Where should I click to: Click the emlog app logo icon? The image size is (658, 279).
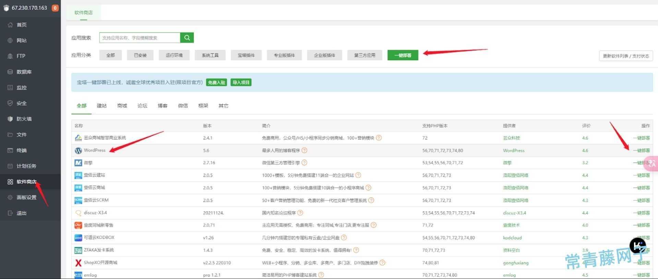(78, 275)
